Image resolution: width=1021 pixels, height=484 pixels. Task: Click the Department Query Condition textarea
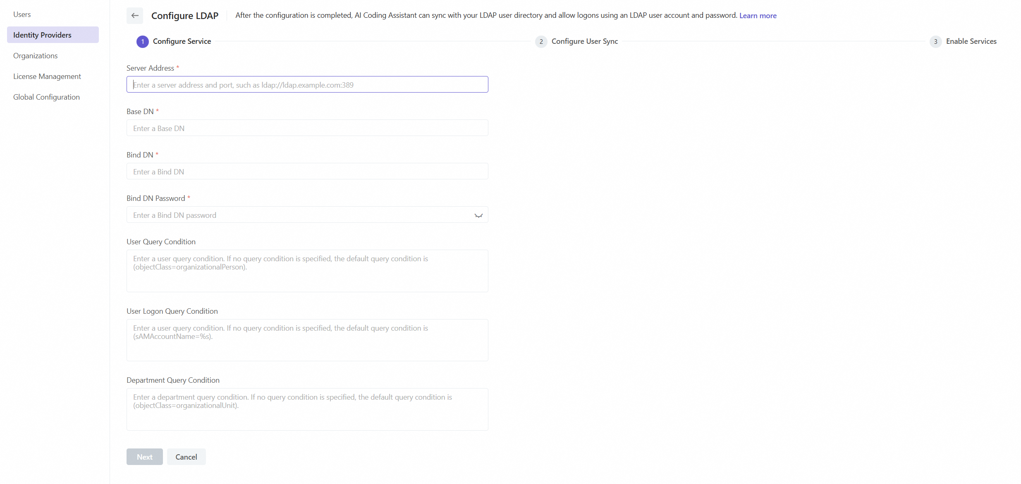coord(307,409)
